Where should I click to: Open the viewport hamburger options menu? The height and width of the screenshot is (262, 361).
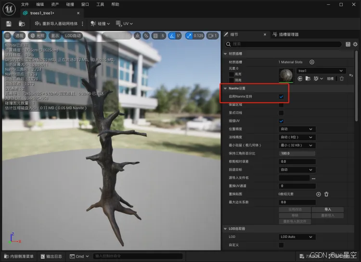pyautogui.click(x=7, y=36)
